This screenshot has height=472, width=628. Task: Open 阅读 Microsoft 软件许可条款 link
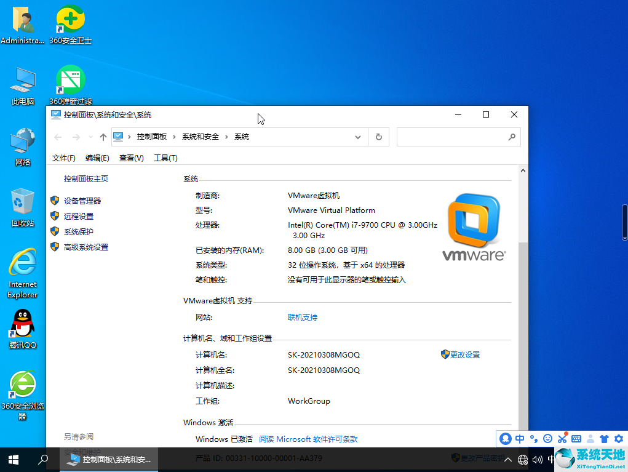pos(308,439)
